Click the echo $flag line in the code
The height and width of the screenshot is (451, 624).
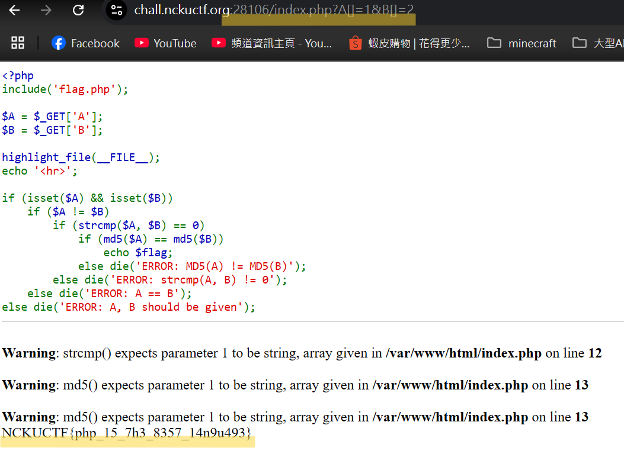(x=137, y=252)
